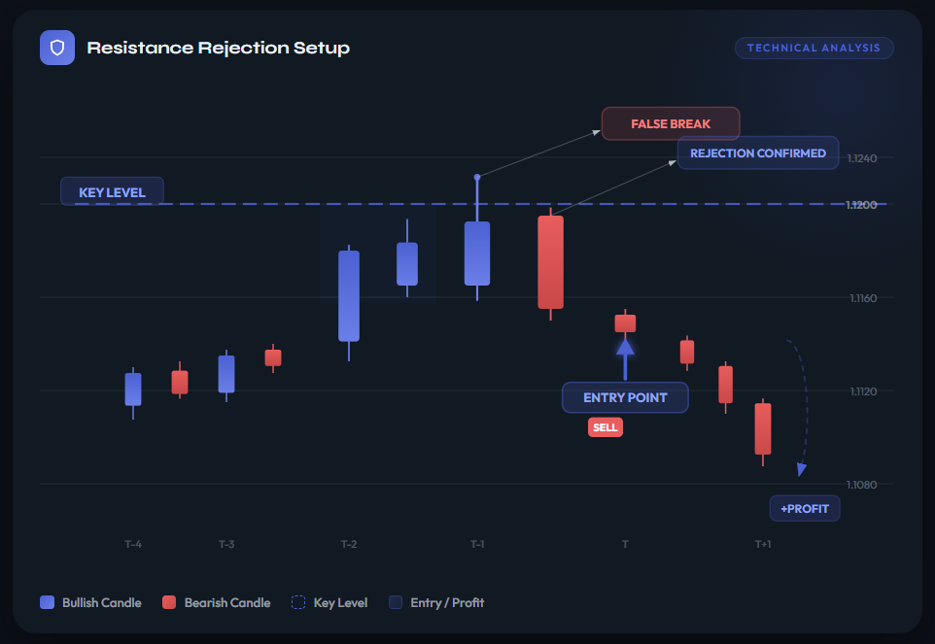Click the dashed Key Level legend icon
This screenshot has width=935, height=644.
298,602
